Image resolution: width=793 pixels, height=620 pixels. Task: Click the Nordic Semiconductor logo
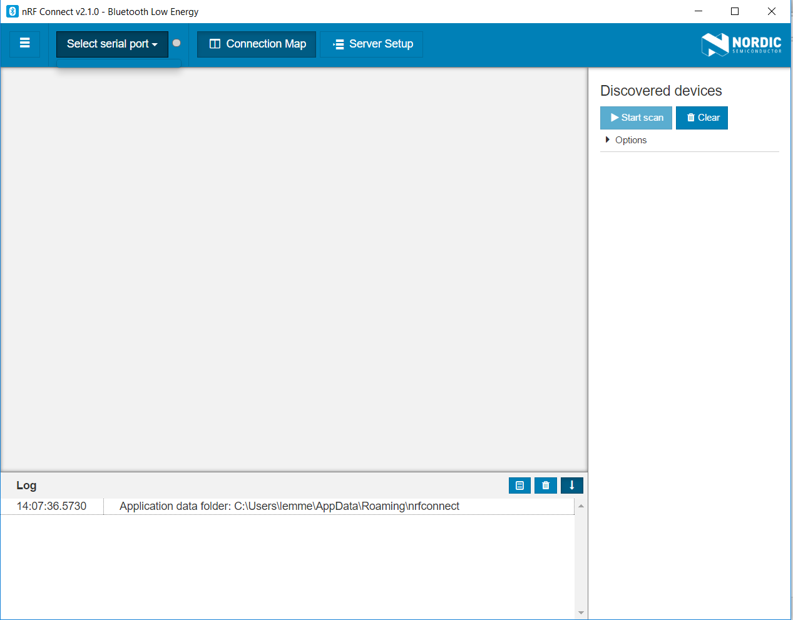[x=742, y=44]
